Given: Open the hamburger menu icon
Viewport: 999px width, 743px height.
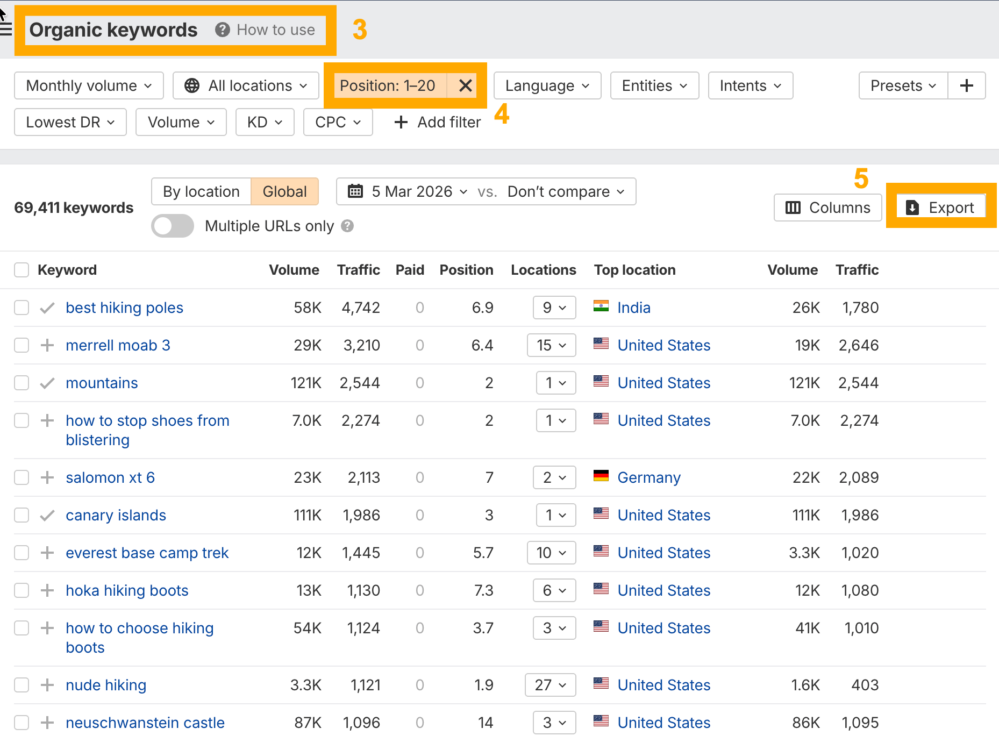Looking at the screenshot, I should [5, 29].
